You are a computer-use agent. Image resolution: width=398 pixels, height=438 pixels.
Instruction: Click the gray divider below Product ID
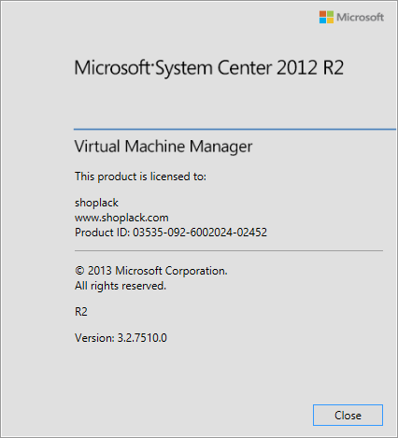229,250
